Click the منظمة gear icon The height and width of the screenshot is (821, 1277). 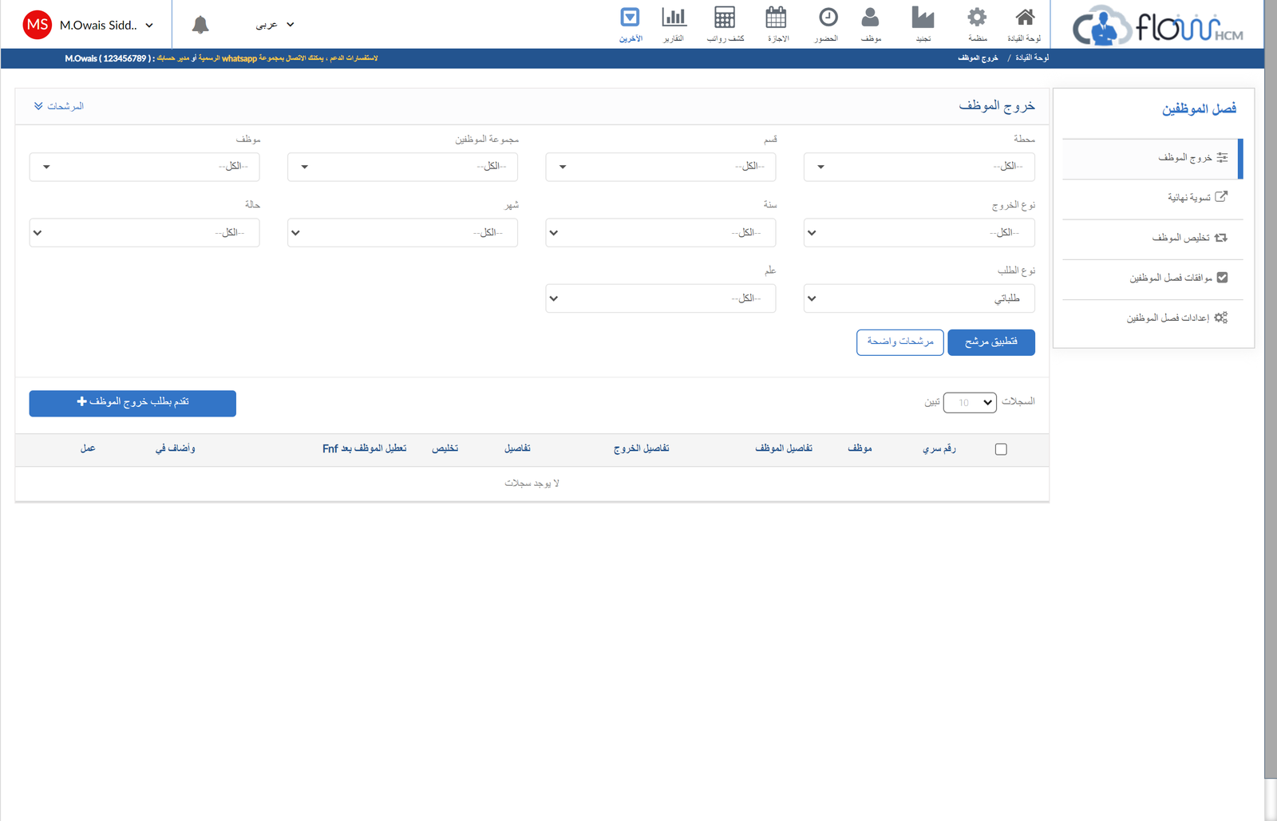[x=977, y=18]
